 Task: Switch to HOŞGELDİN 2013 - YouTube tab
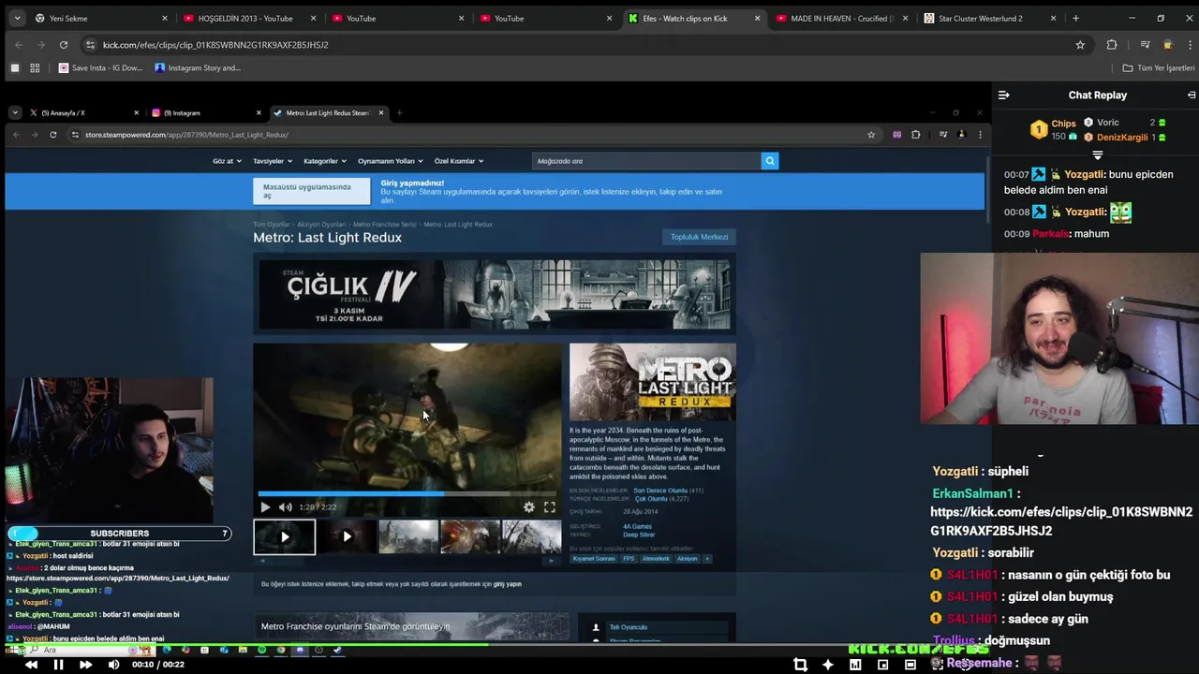click(245, 18)
